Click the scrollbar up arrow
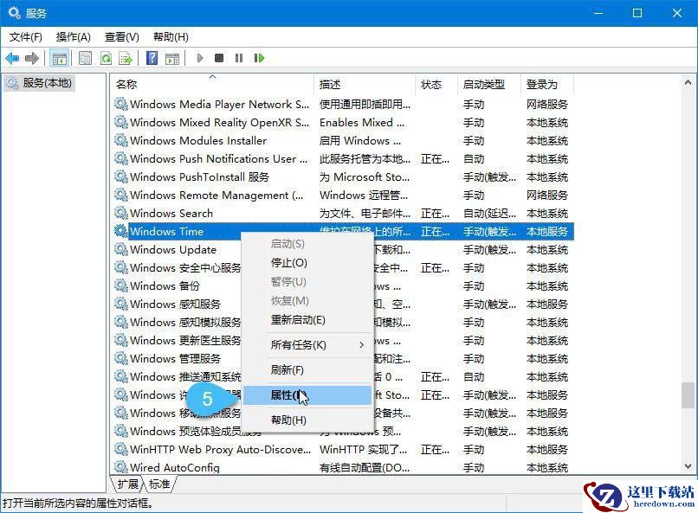The image size is (698, 513). 688,82
